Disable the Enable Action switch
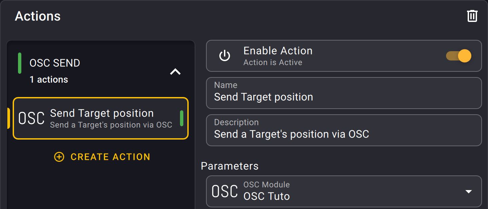This screenshot has height=209, width=488. click(x=459, y=56)
